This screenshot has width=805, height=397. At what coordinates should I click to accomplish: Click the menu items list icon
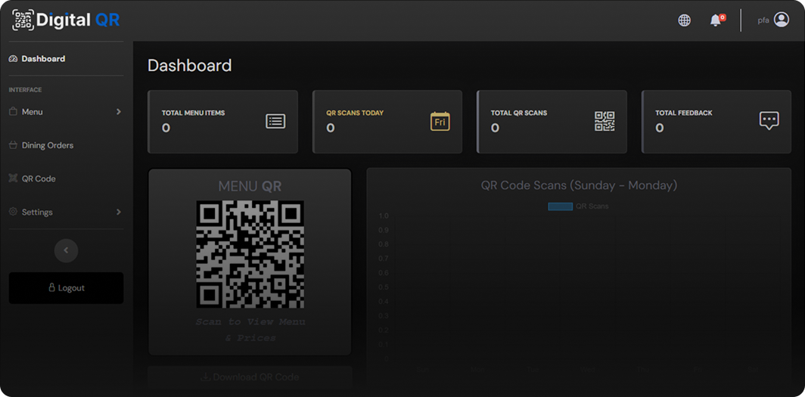(x=275, y=121)
